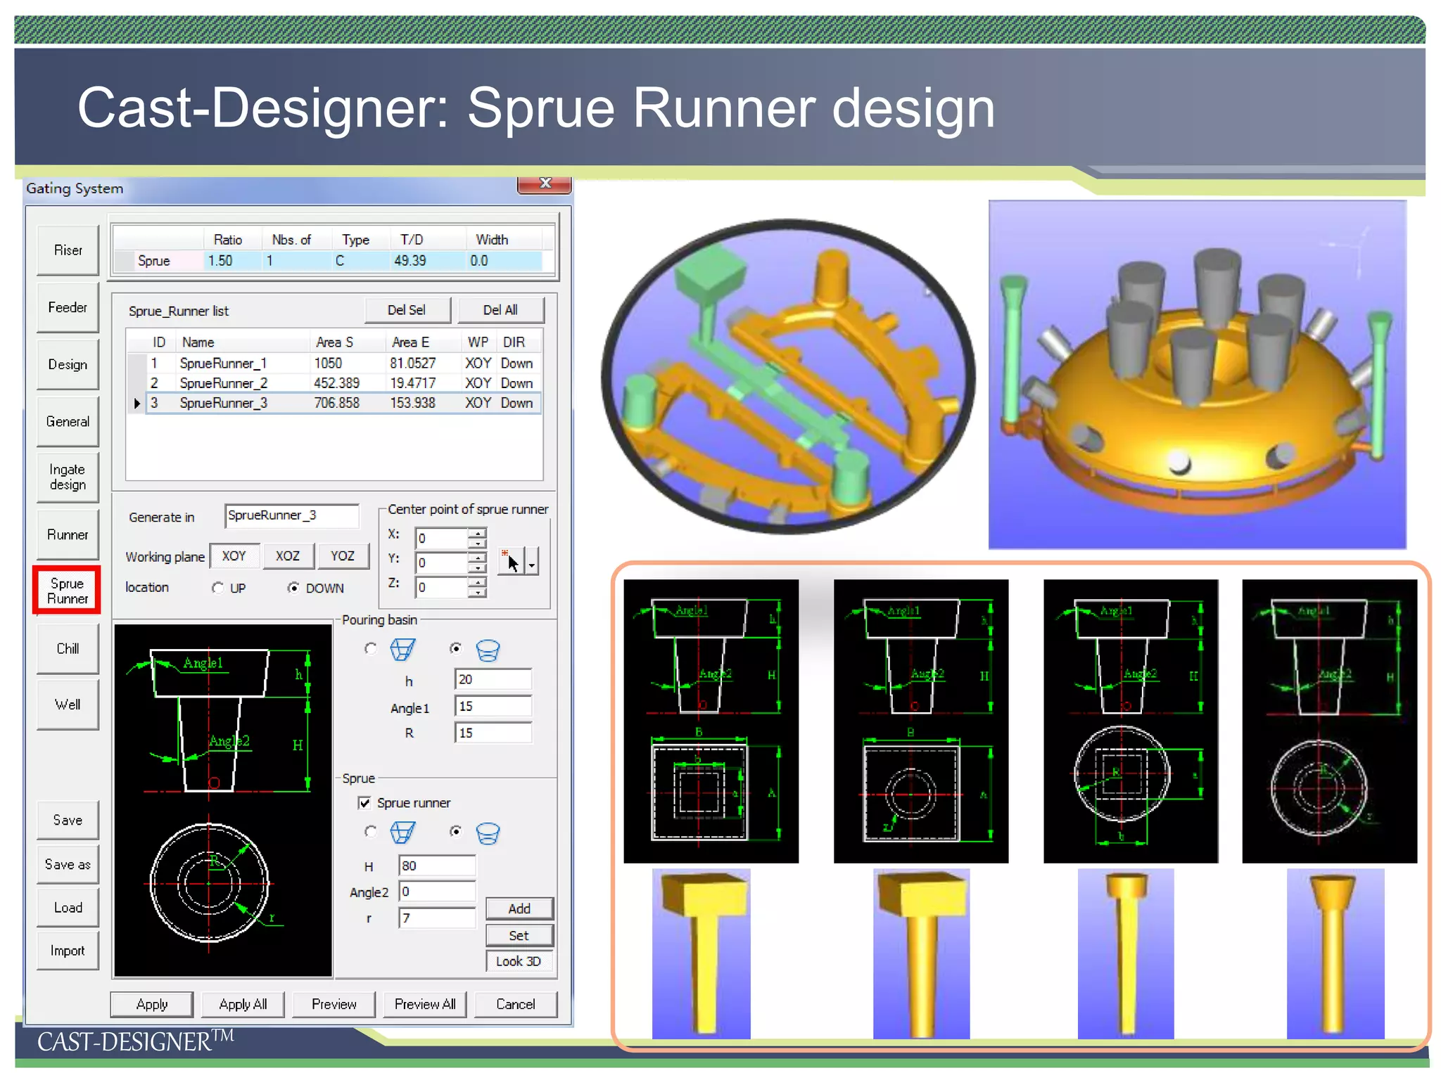The image size is (1441, 1080).
Task: Click the Z center point field
Action: [x=442, y=587]
